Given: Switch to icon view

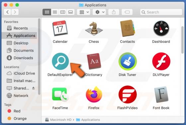Looking at the screenshot, I should tap(47, 12).
